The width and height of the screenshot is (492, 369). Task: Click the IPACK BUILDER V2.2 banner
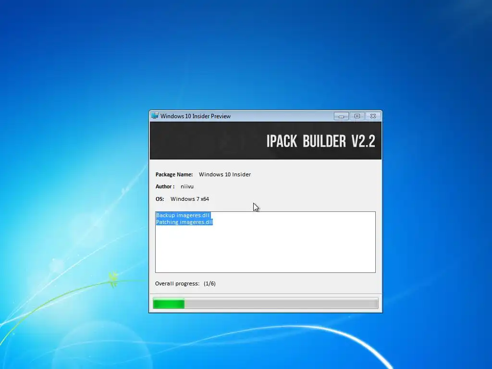pos(265,141)
